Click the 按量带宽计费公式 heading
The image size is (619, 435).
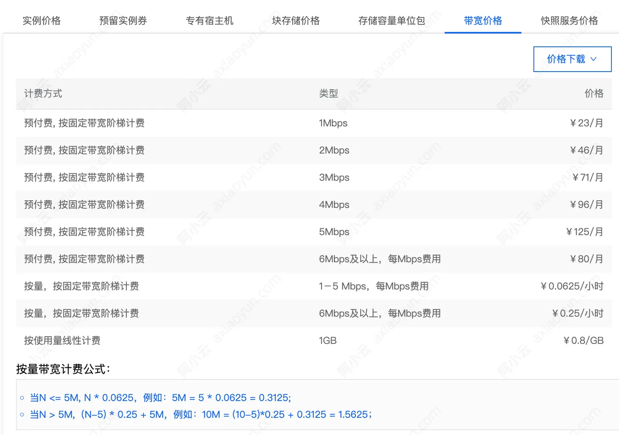[63, 369]
